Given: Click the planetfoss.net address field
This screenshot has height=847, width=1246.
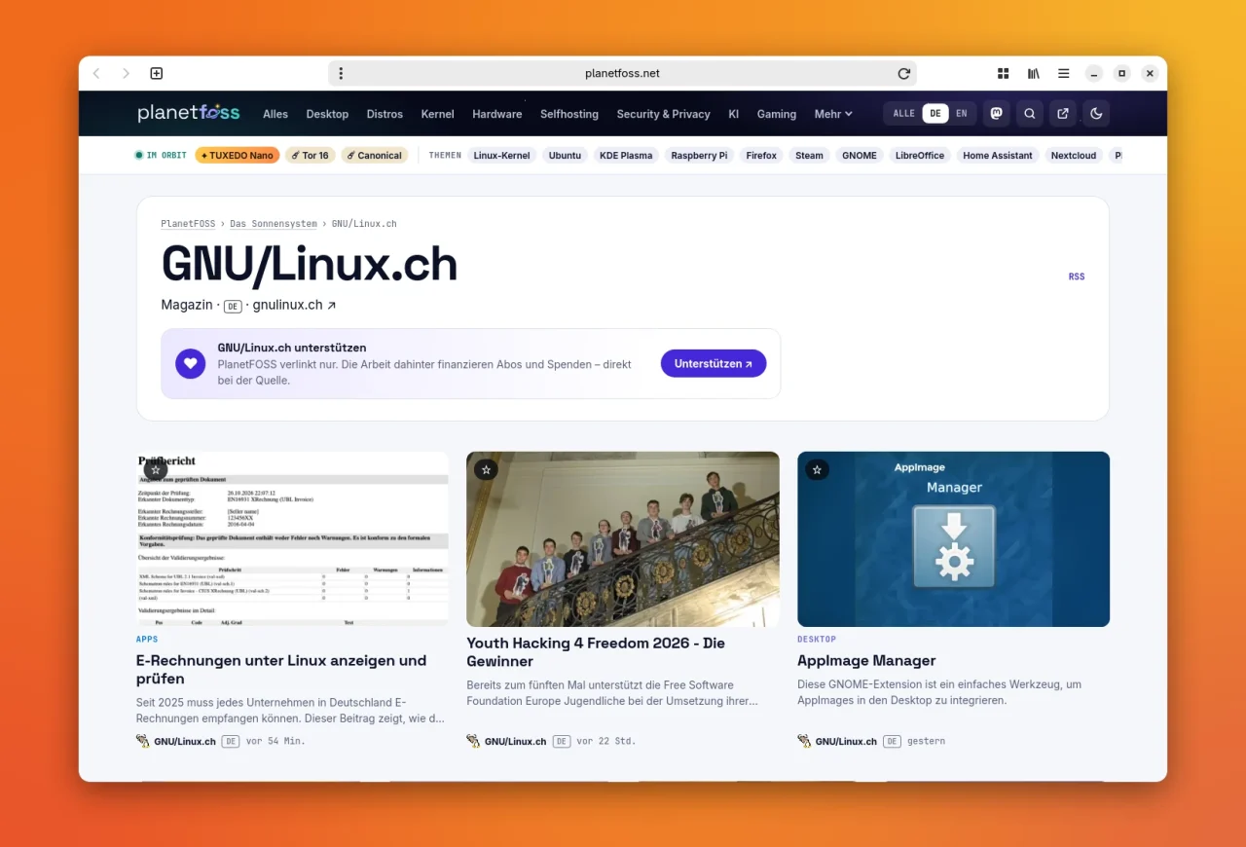Looking at the screenshot, I should tap(622, 73).
